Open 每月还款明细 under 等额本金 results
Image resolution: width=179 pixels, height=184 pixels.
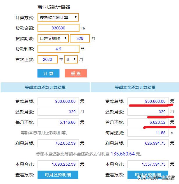(148, 175)
